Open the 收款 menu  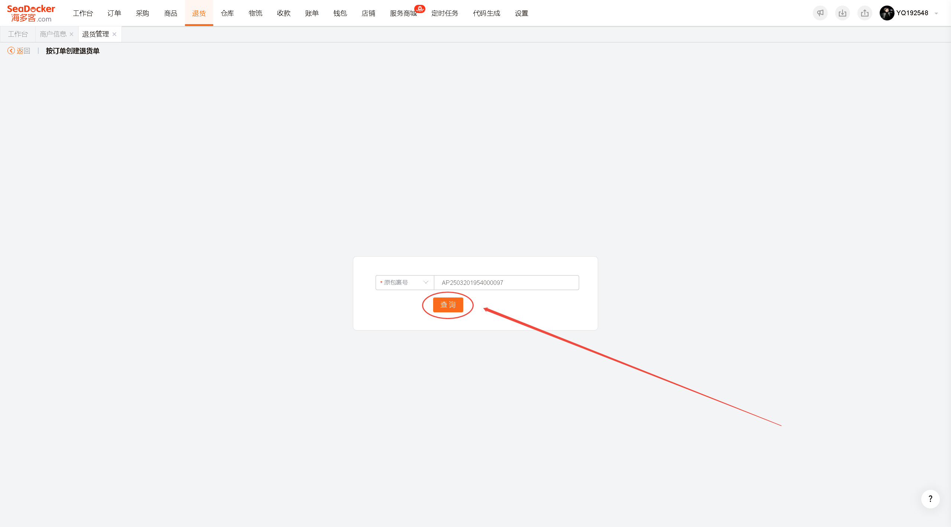284,13
